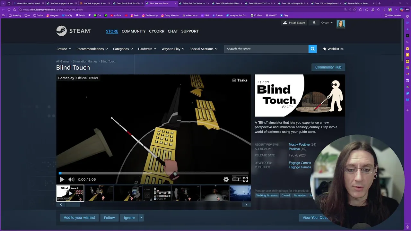Follow the Blind Touch game
Viewport: 411px width, 231px height.
[109, 218]
